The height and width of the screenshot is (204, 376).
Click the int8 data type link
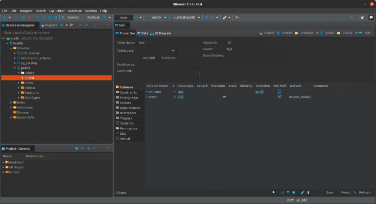(180, 97)
